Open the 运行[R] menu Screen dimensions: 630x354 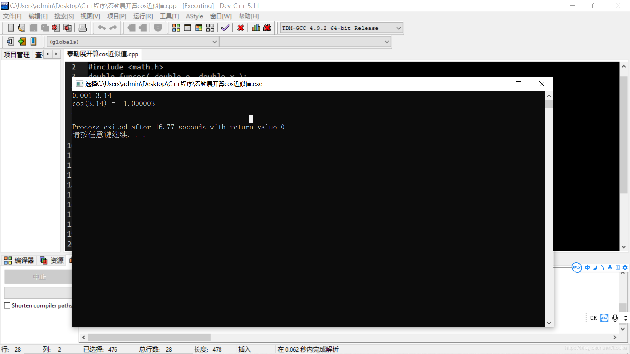click(143, 16)
